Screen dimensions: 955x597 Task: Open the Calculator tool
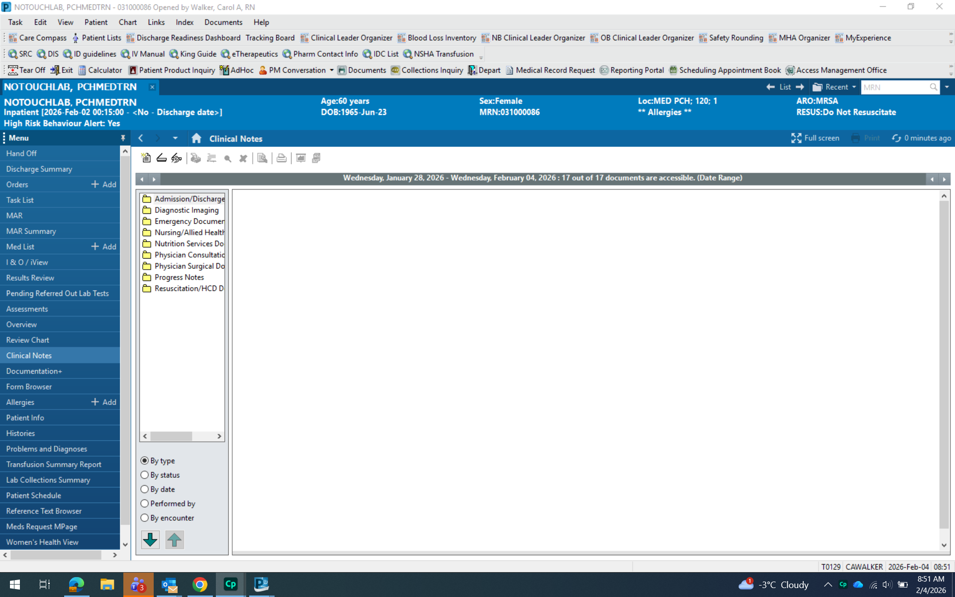point(100,70)
